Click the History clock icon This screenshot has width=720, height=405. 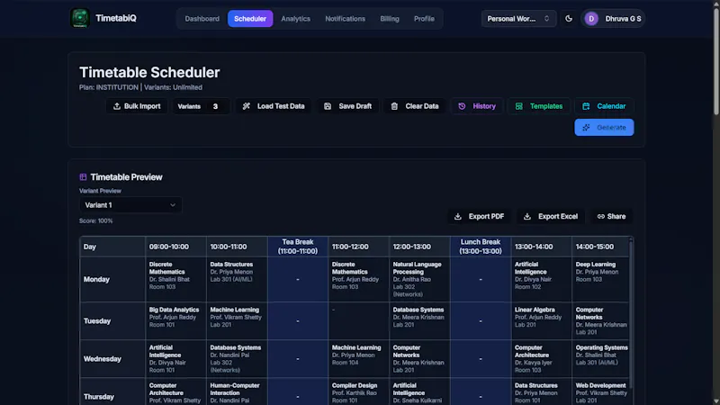pyautogui.click(x=462, y=106)
